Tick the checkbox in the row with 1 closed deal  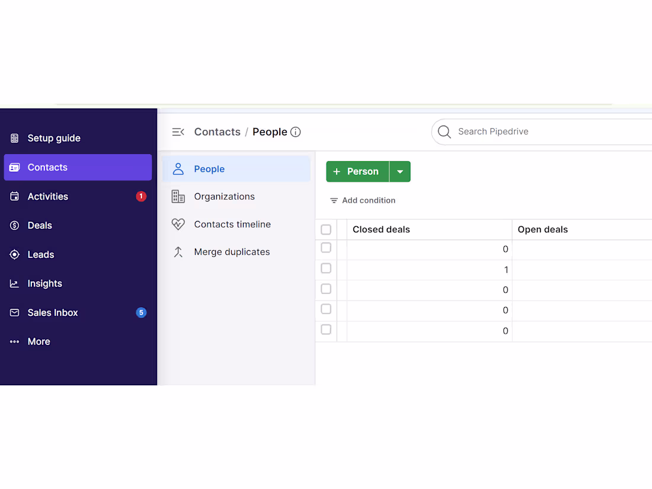point(326,268)
